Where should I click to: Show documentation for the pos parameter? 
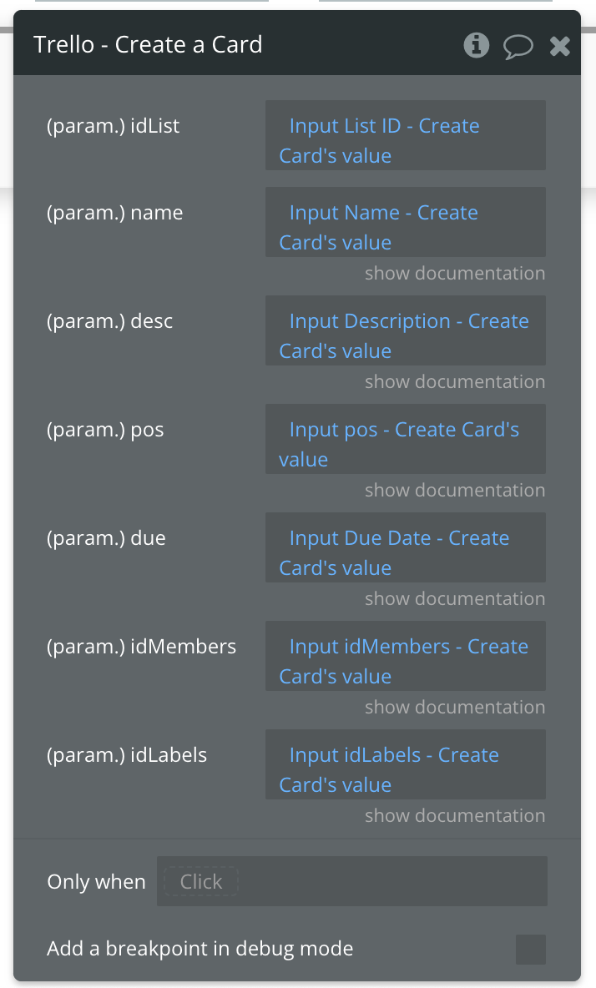click(x=455, y=490)
